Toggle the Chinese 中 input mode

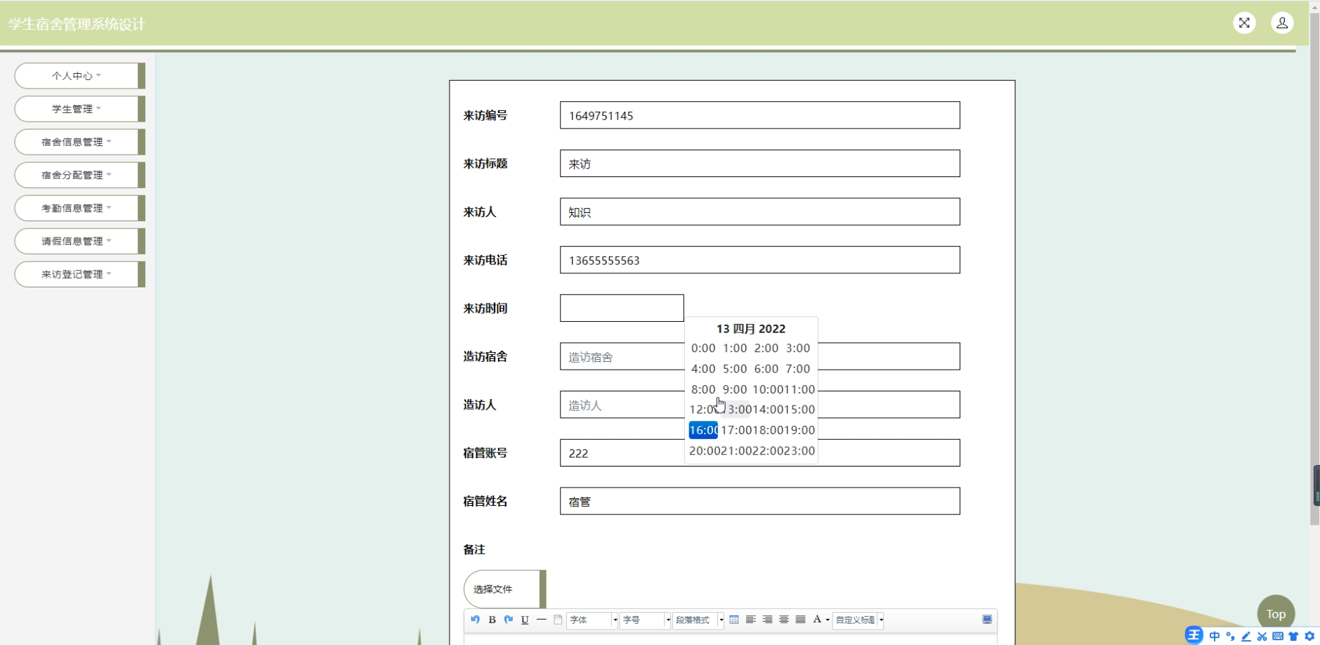tap(1214, 637)
